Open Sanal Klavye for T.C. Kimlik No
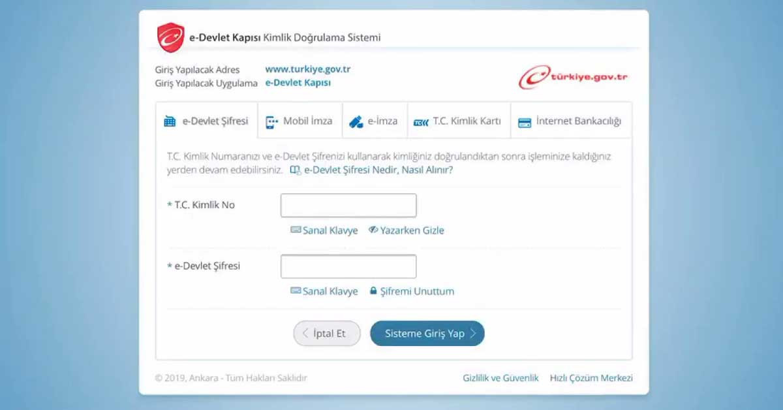The image size is (783, 410). 330,230
